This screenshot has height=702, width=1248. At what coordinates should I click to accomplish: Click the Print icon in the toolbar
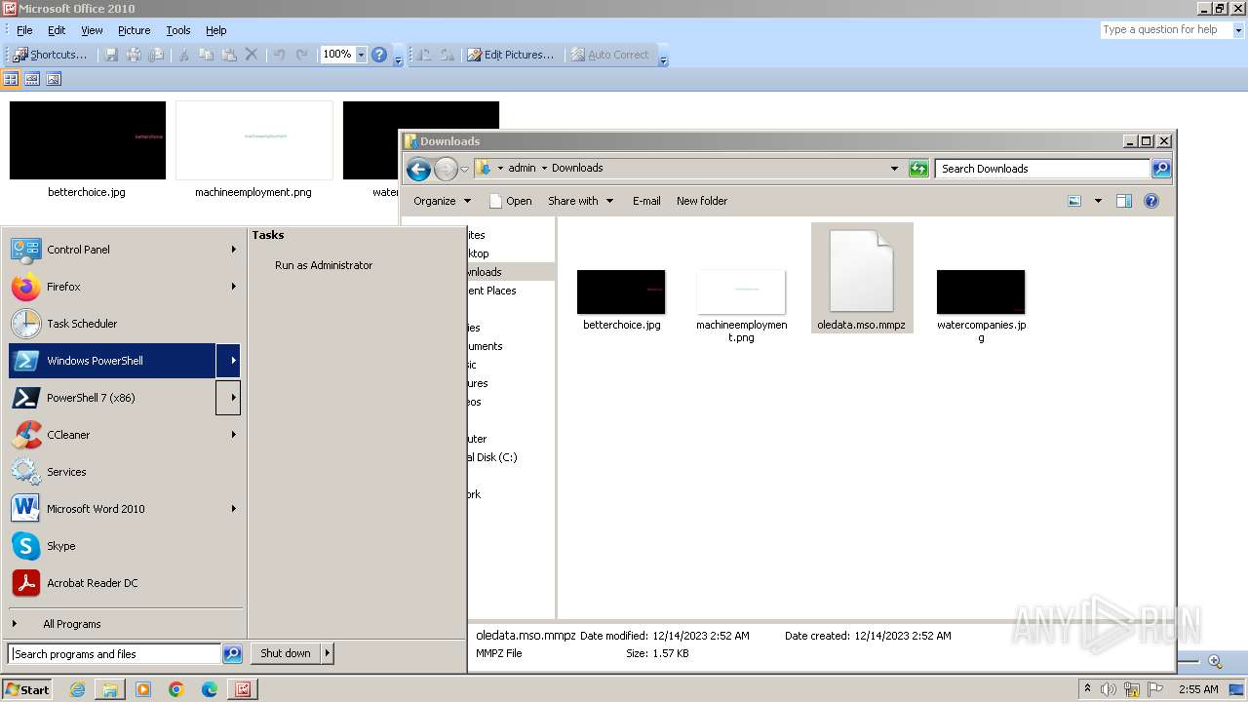click(134, 55)
